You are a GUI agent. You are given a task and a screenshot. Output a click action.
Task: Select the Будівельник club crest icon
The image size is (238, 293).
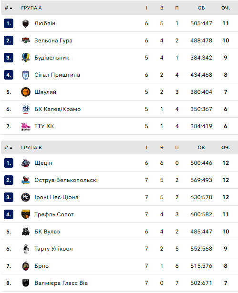tap(26, 58)
